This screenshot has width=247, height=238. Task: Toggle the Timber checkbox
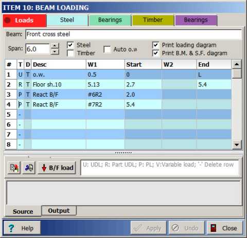tap(70, 53)
